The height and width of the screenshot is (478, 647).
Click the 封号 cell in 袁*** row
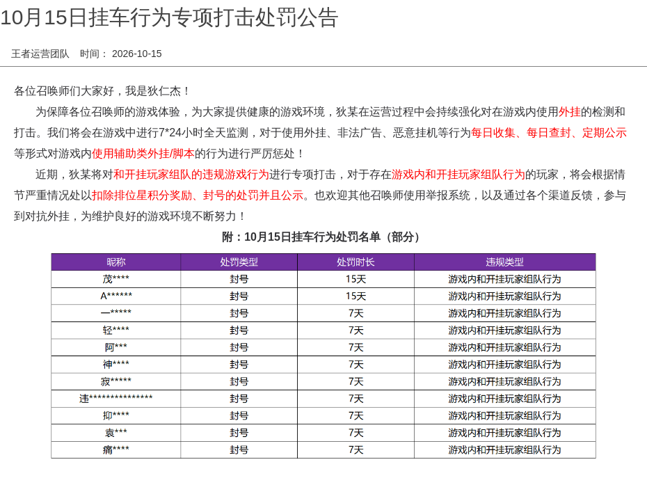239,433
